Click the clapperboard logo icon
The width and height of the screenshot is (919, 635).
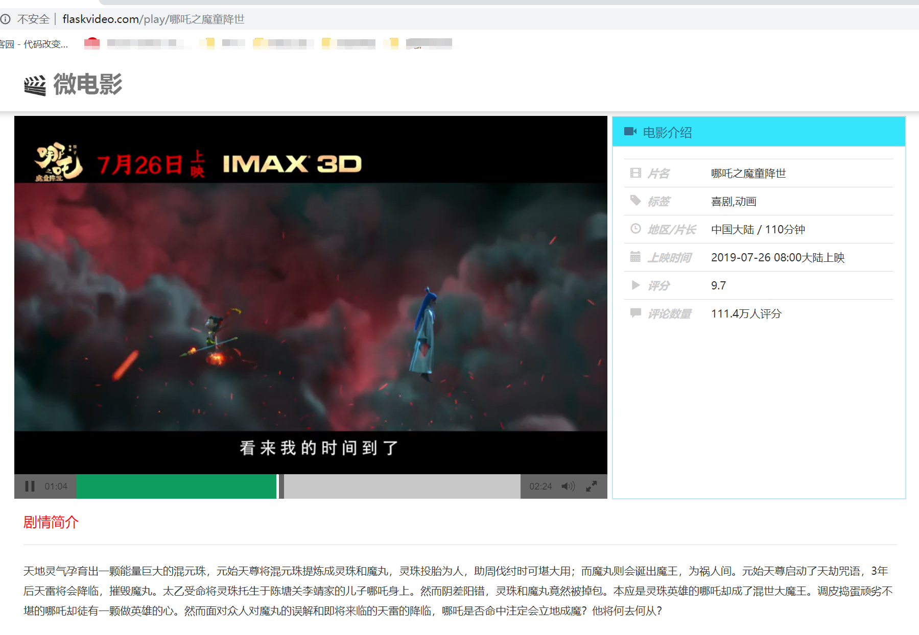click(x=35, y=85)
